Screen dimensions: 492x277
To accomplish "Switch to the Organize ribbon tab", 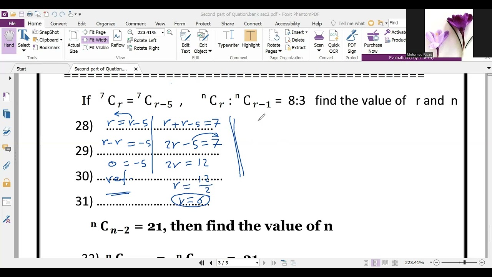I will (106, 23).
